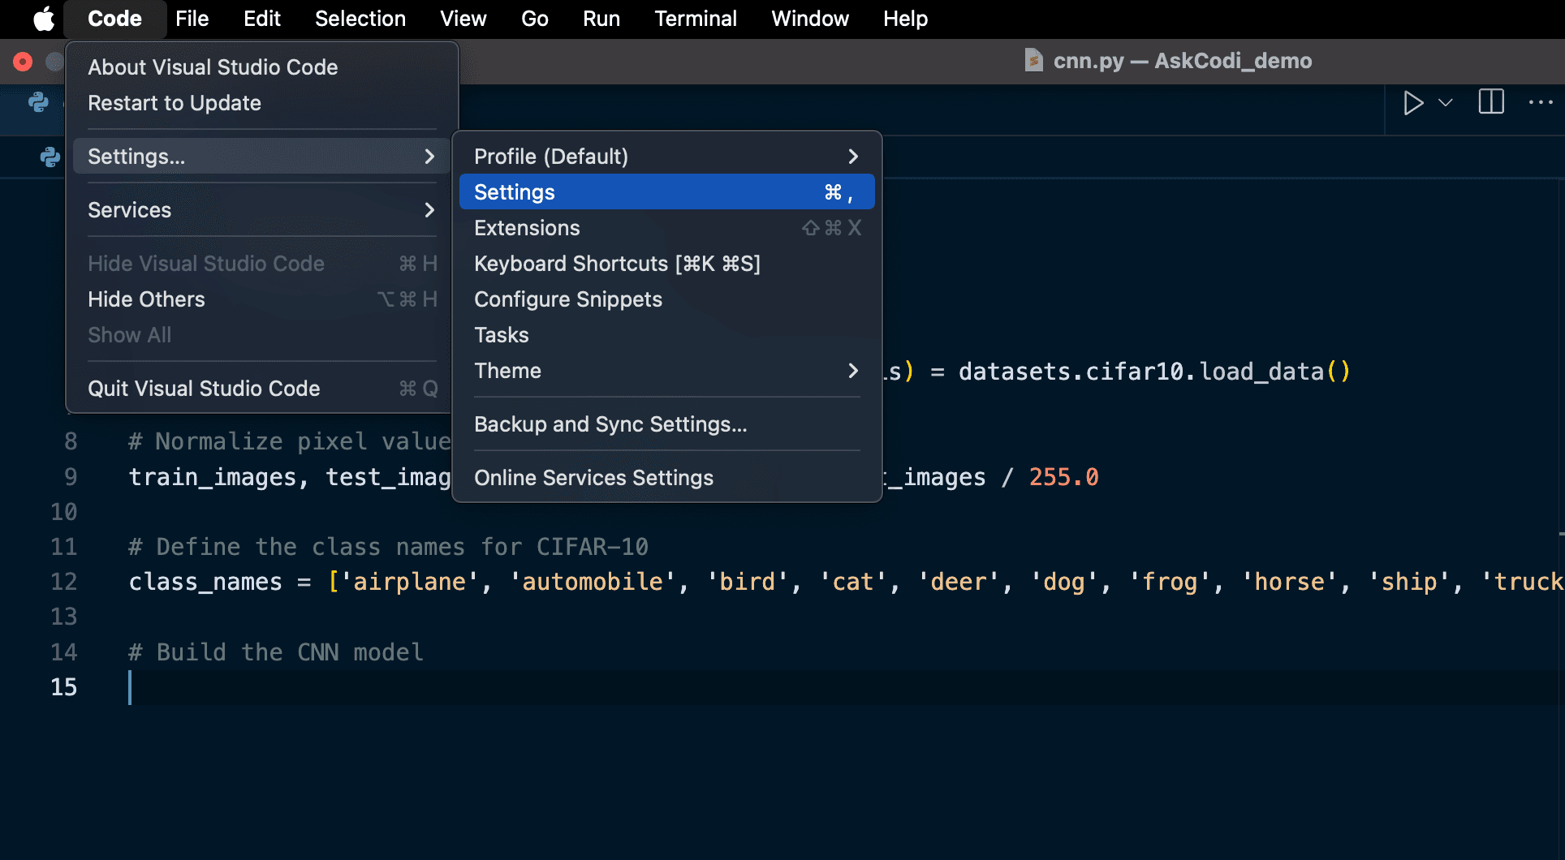Click the 'automobile' string literal

pyautogui.click(x=593, y=582)
